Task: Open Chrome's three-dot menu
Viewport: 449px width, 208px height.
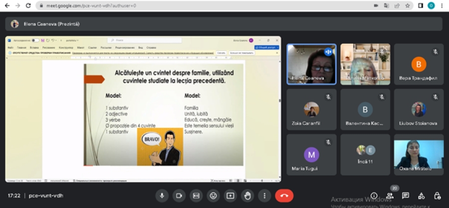Action: pos(442,5)
